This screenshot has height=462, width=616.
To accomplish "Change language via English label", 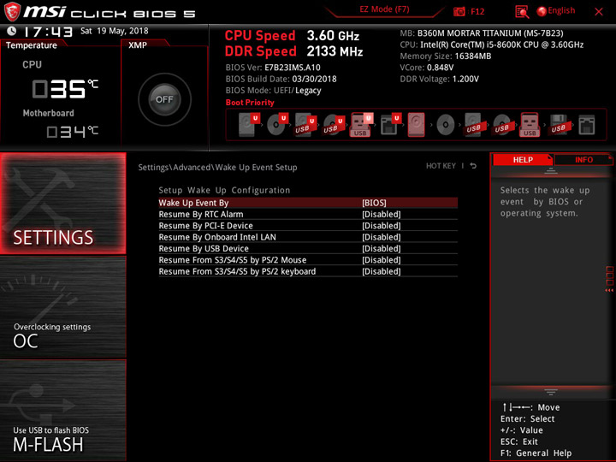I will (x=561, y=10).
